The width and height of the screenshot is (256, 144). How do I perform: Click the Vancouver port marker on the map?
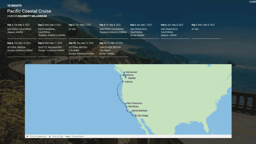124,72
